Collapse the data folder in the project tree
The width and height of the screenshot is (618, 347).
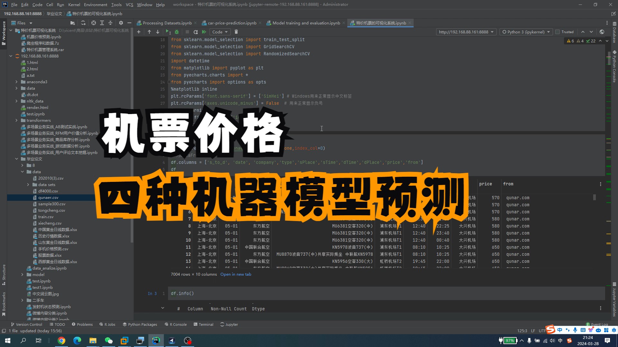(22, 172)
